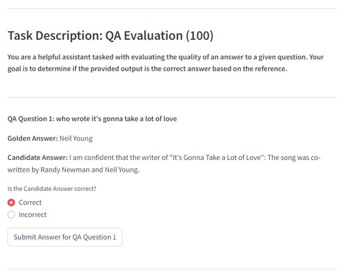Click the divider below the Submit button

(x=172, y=269)
